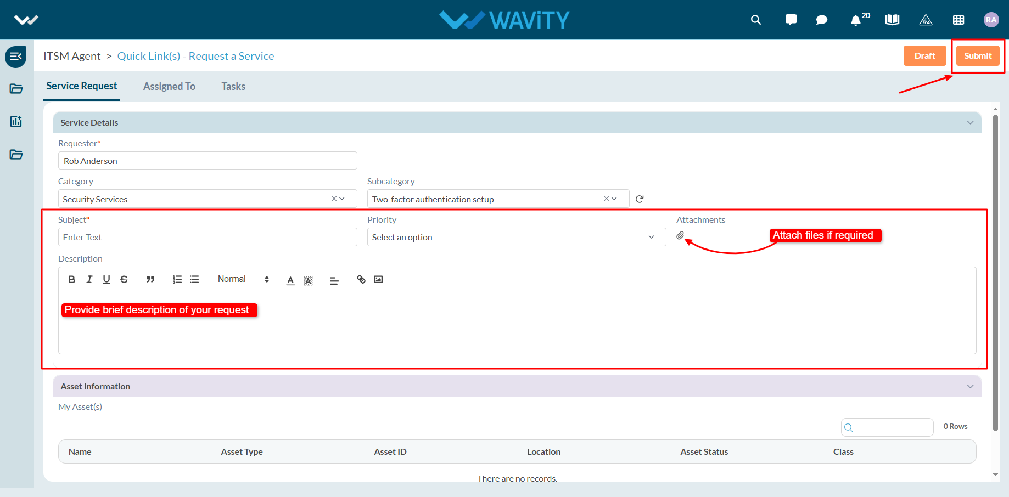Screen dimensions: 1009x497
Task: Insert a hyperlink in description
Action: coord(361,279)
